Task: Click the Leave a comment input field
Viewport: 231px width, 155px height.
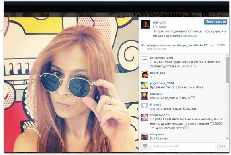Action: point(184,146)
